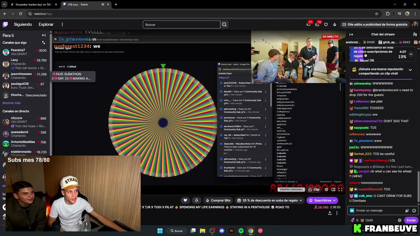Screen dimensions: 420x236
Task: Click the Enviar chat button
Action: (x=411, y=220)
